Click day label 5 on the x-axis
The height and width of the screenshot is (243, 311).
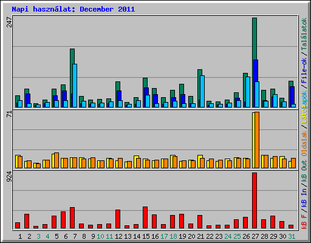56,236
